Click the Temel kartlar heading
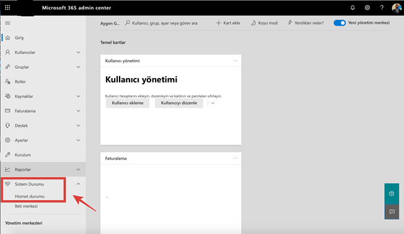This screenshot has width=404, height=234. pos(113,43)
